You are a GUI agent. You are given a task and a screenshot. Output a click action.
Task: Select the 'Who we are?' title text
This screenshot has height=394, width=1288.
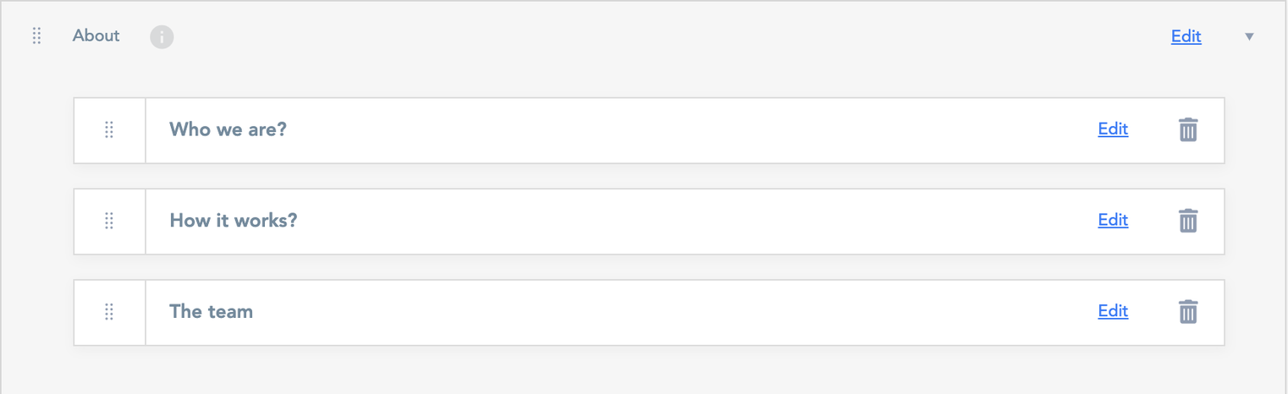click(x=228, y=130)
